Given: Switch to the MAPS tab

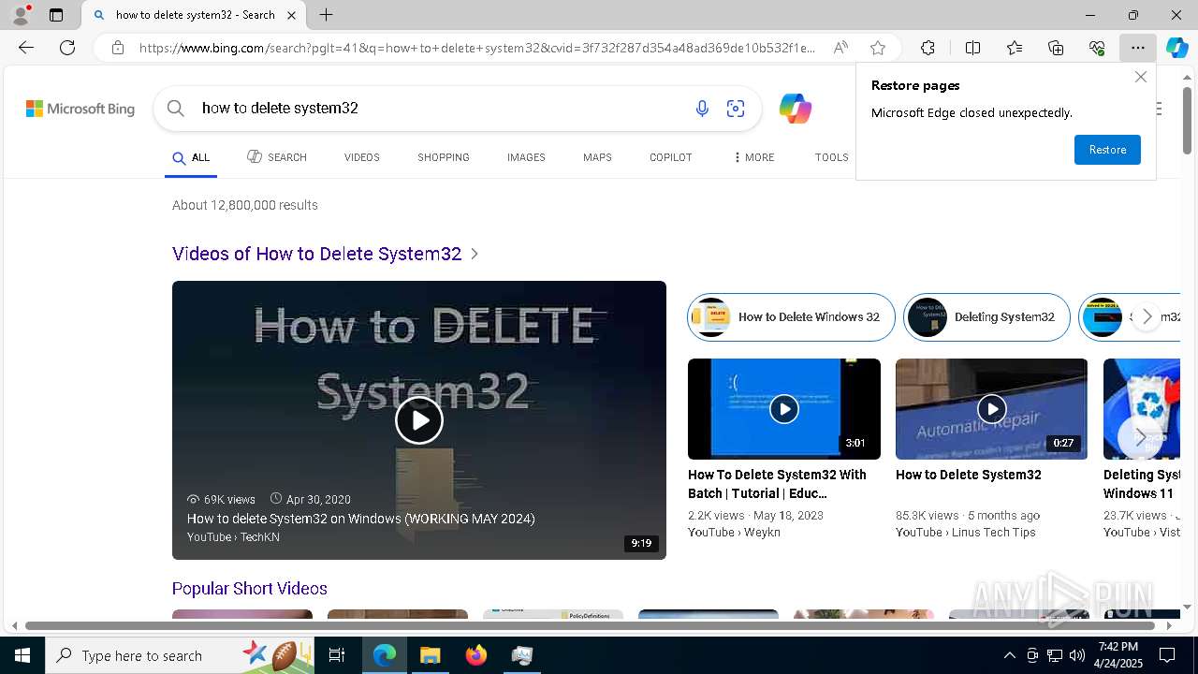Looking at the screenshot, I should click(x=597, y=157).
